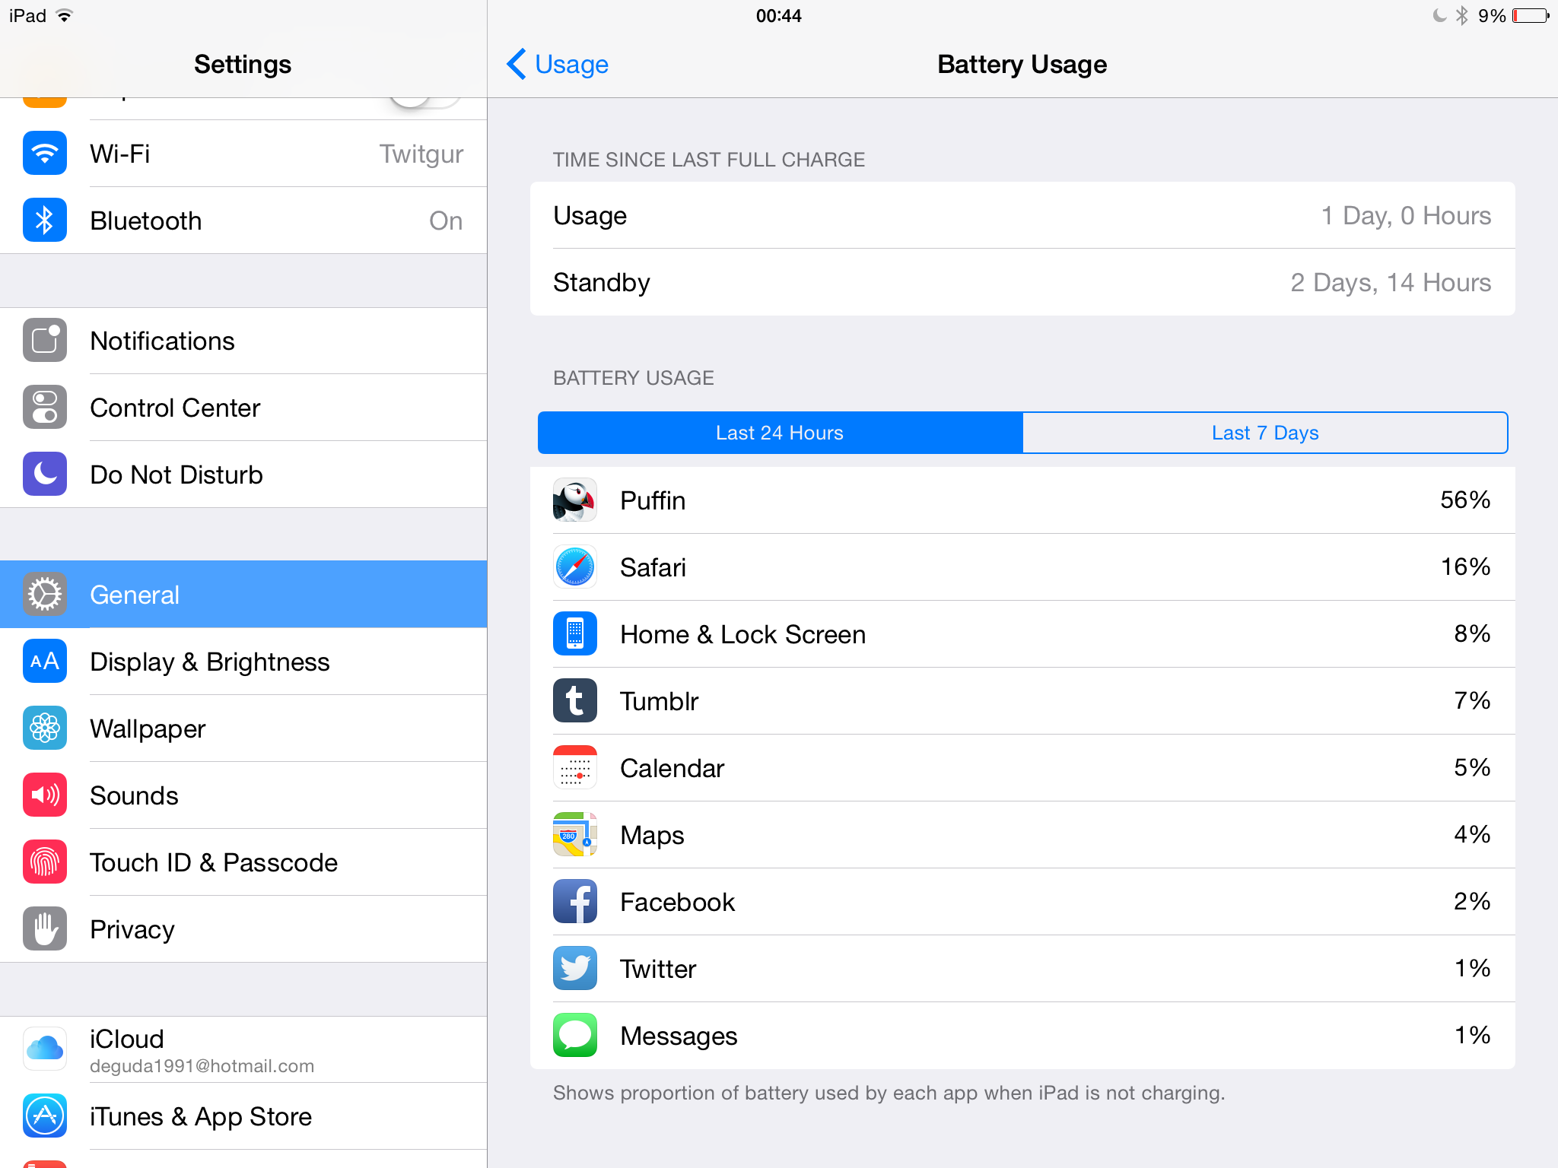
Task: Open iTunes & App Store settings
Action: [x=243, y=1116]
